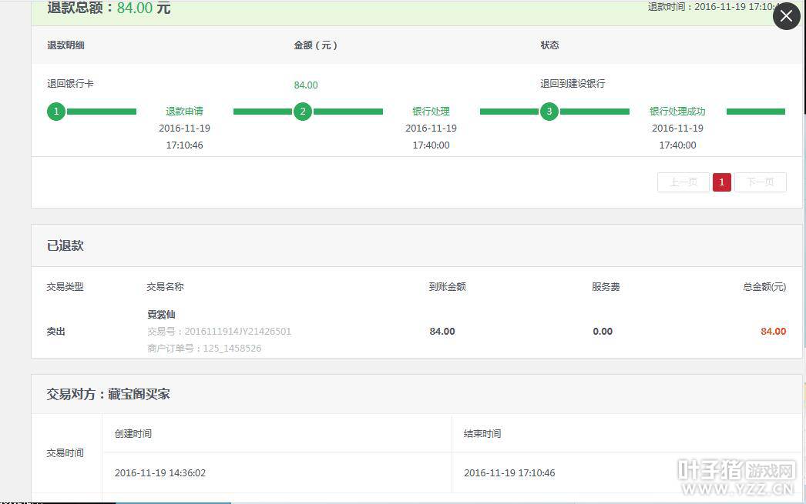806x504 pixels.
Task: Click the red total amount 84.00
Action: 773,332
